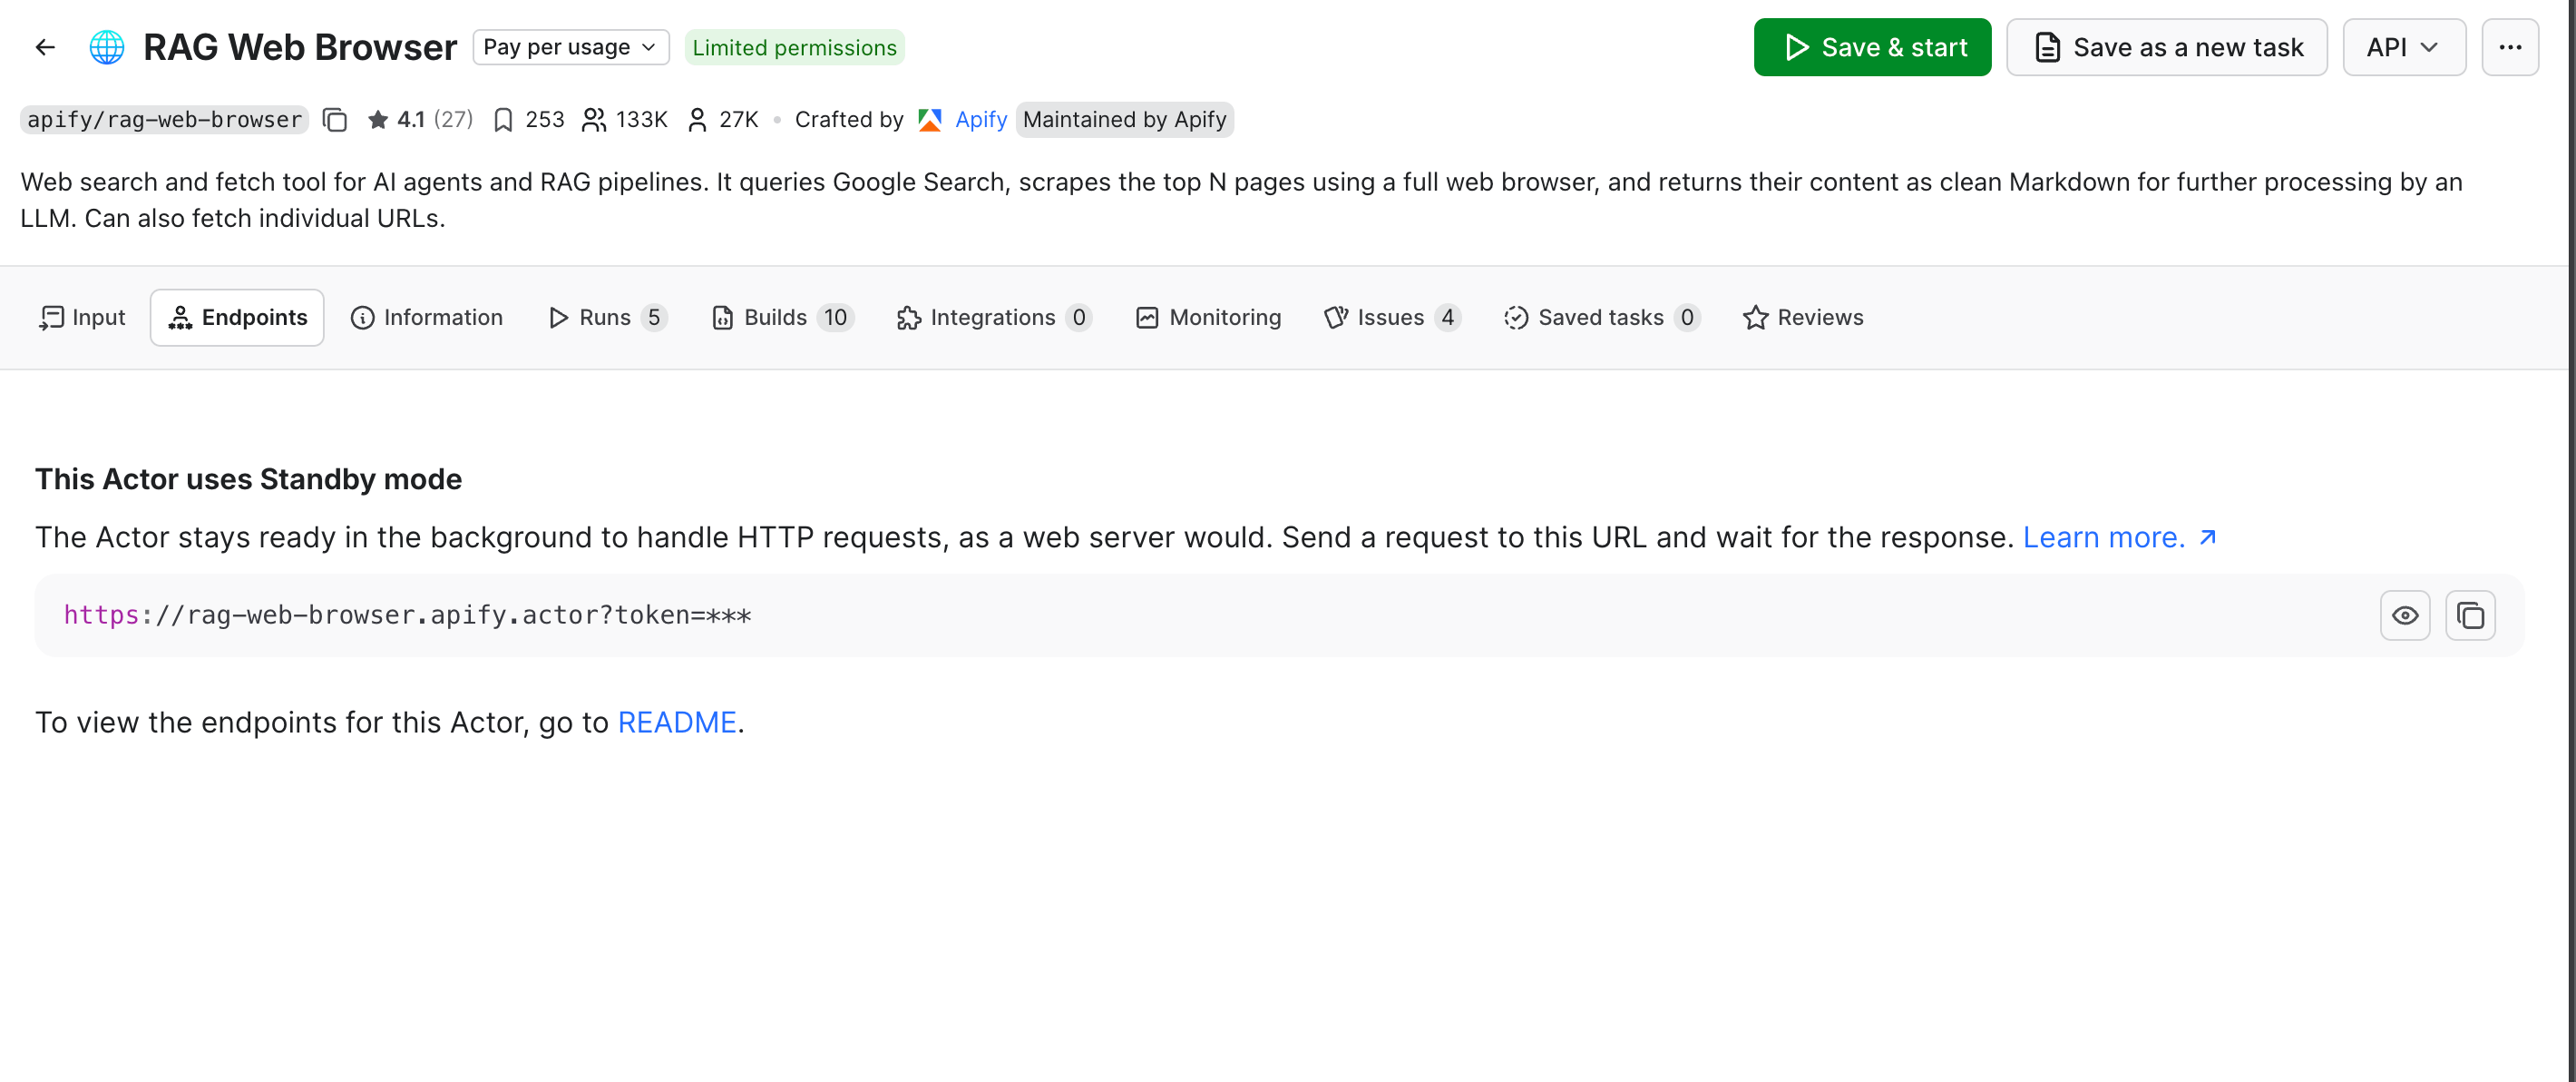Open the Apify author link
This screenshot has width=2576, height=1082.
[981, 120]
